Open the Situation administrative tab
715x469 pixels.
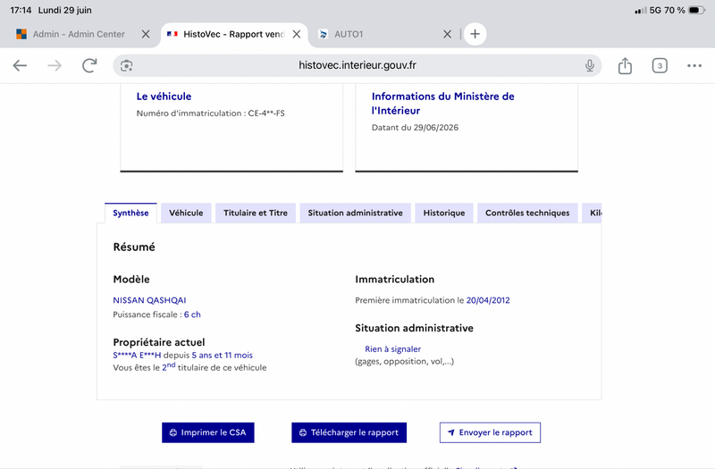pyautogui.click(x=355, y=213)
